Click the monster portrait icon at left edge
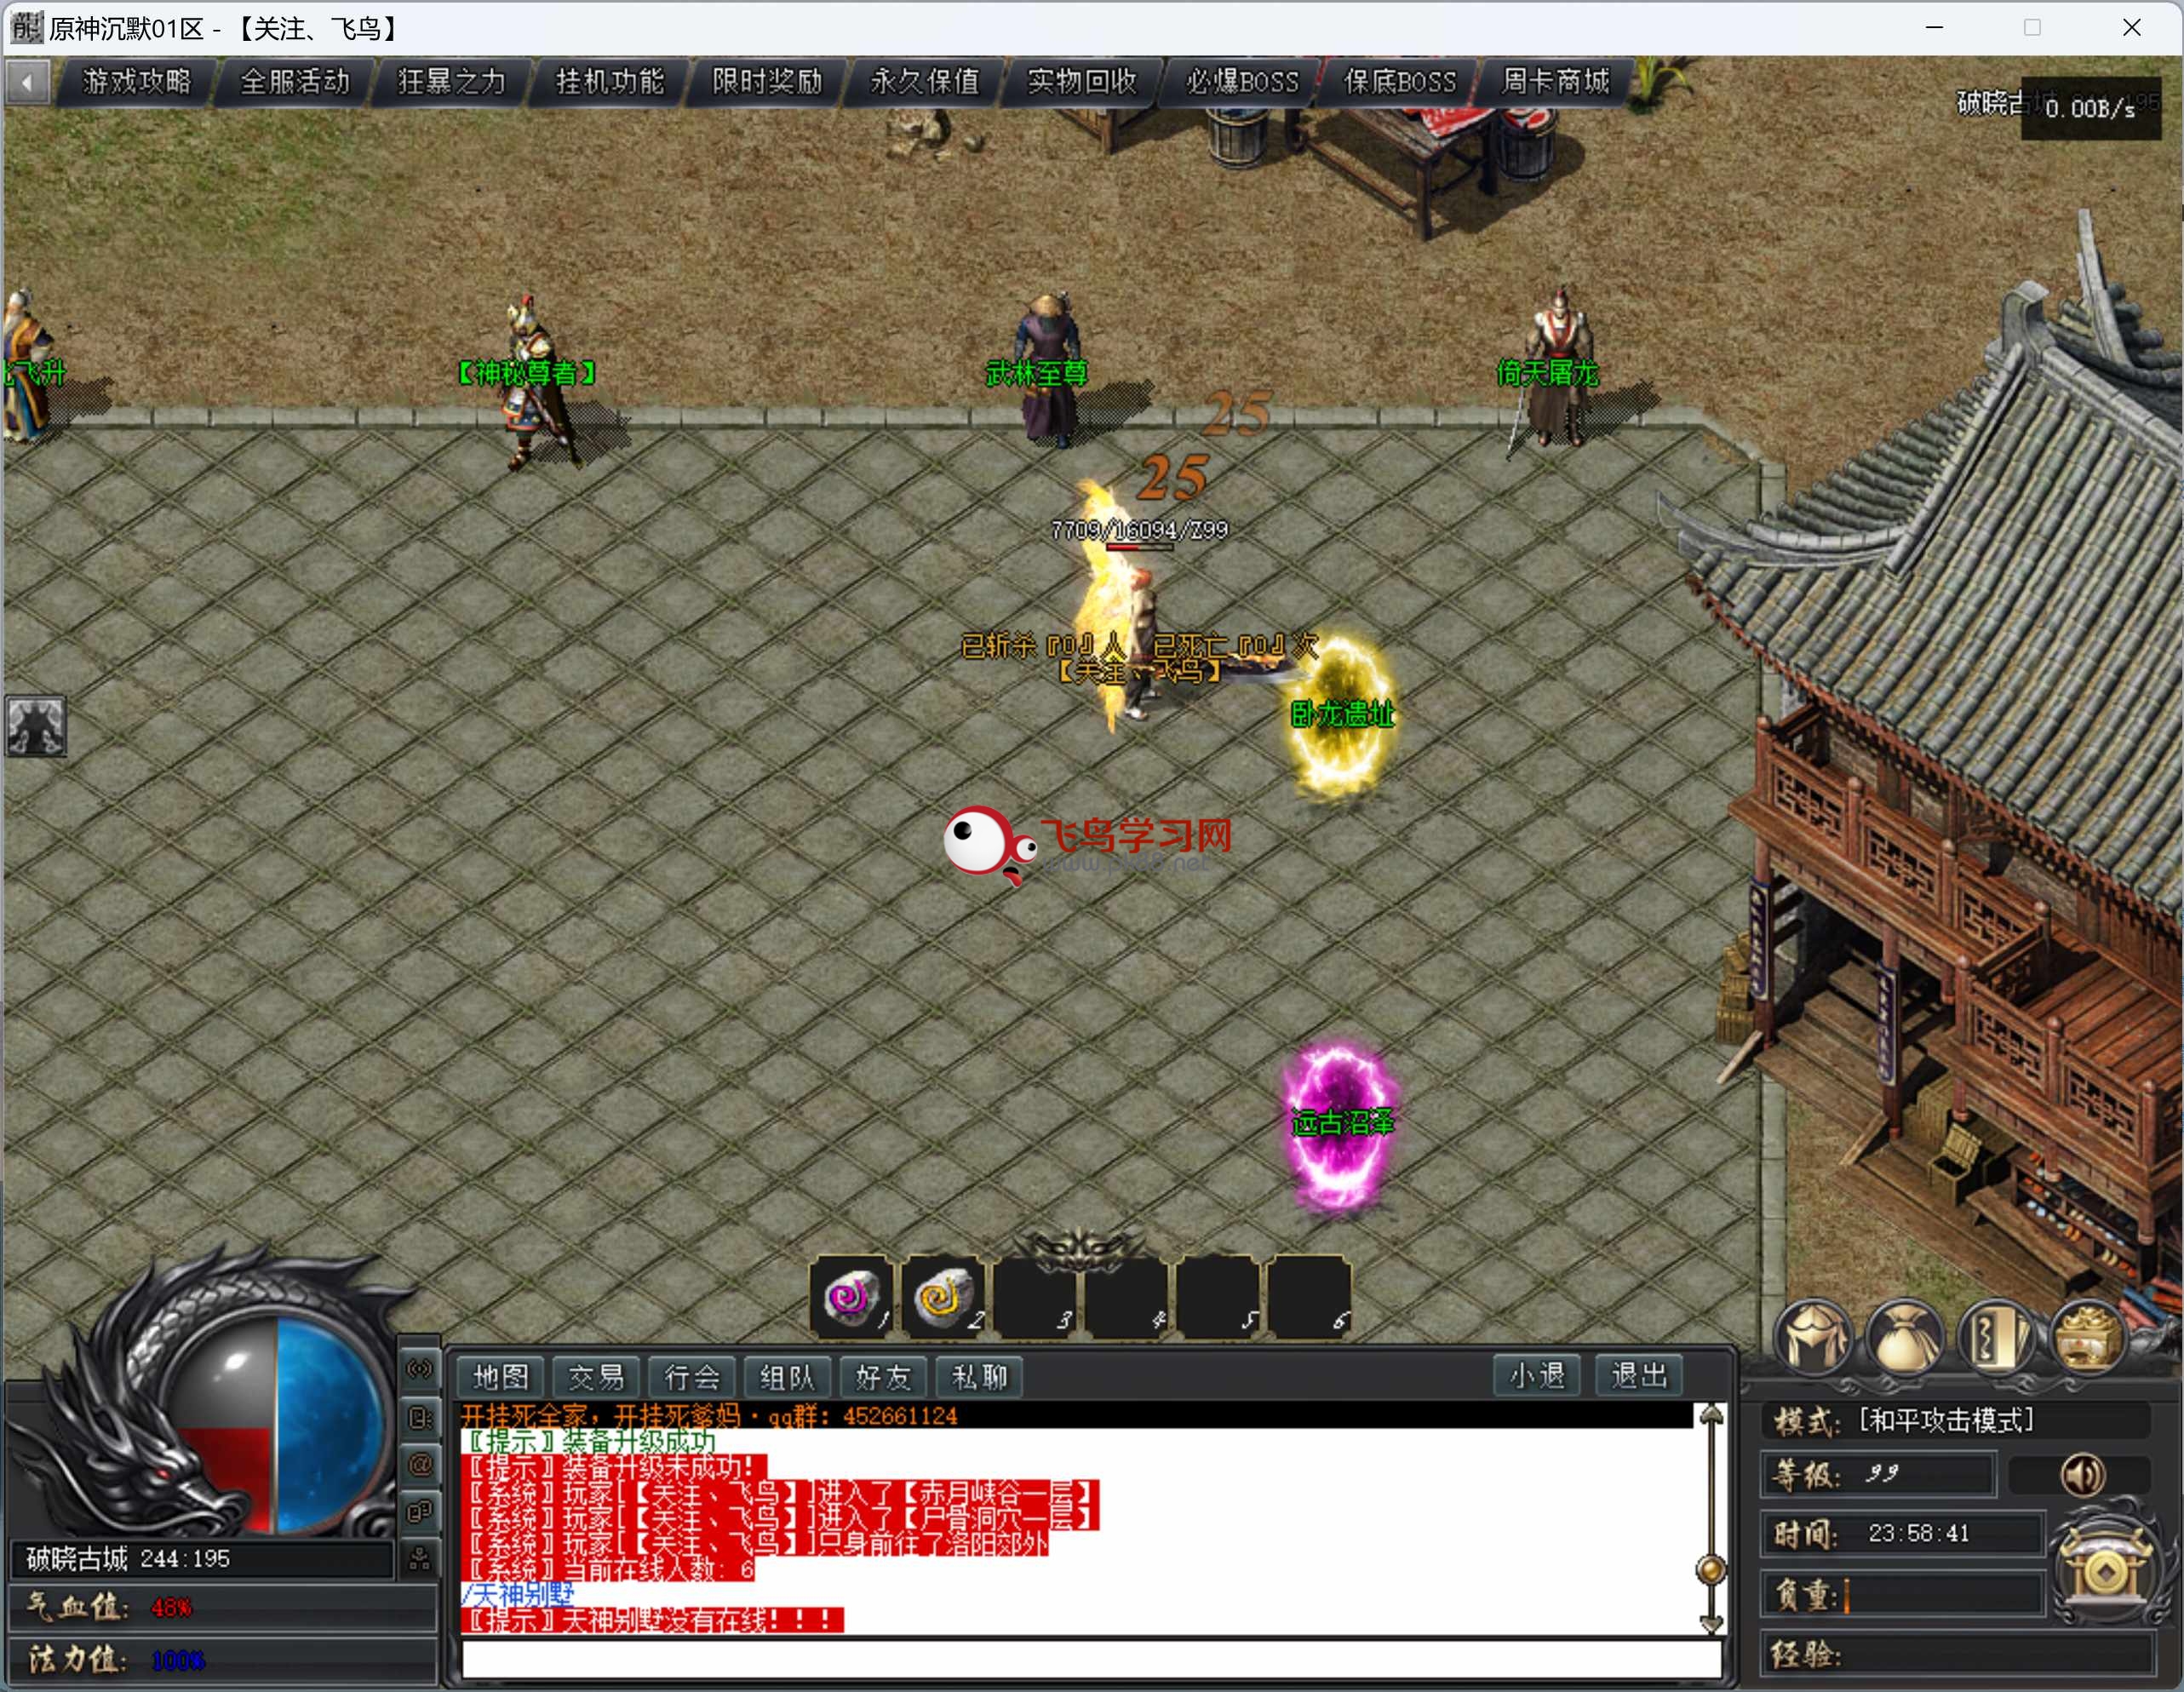 coord(36,726)
